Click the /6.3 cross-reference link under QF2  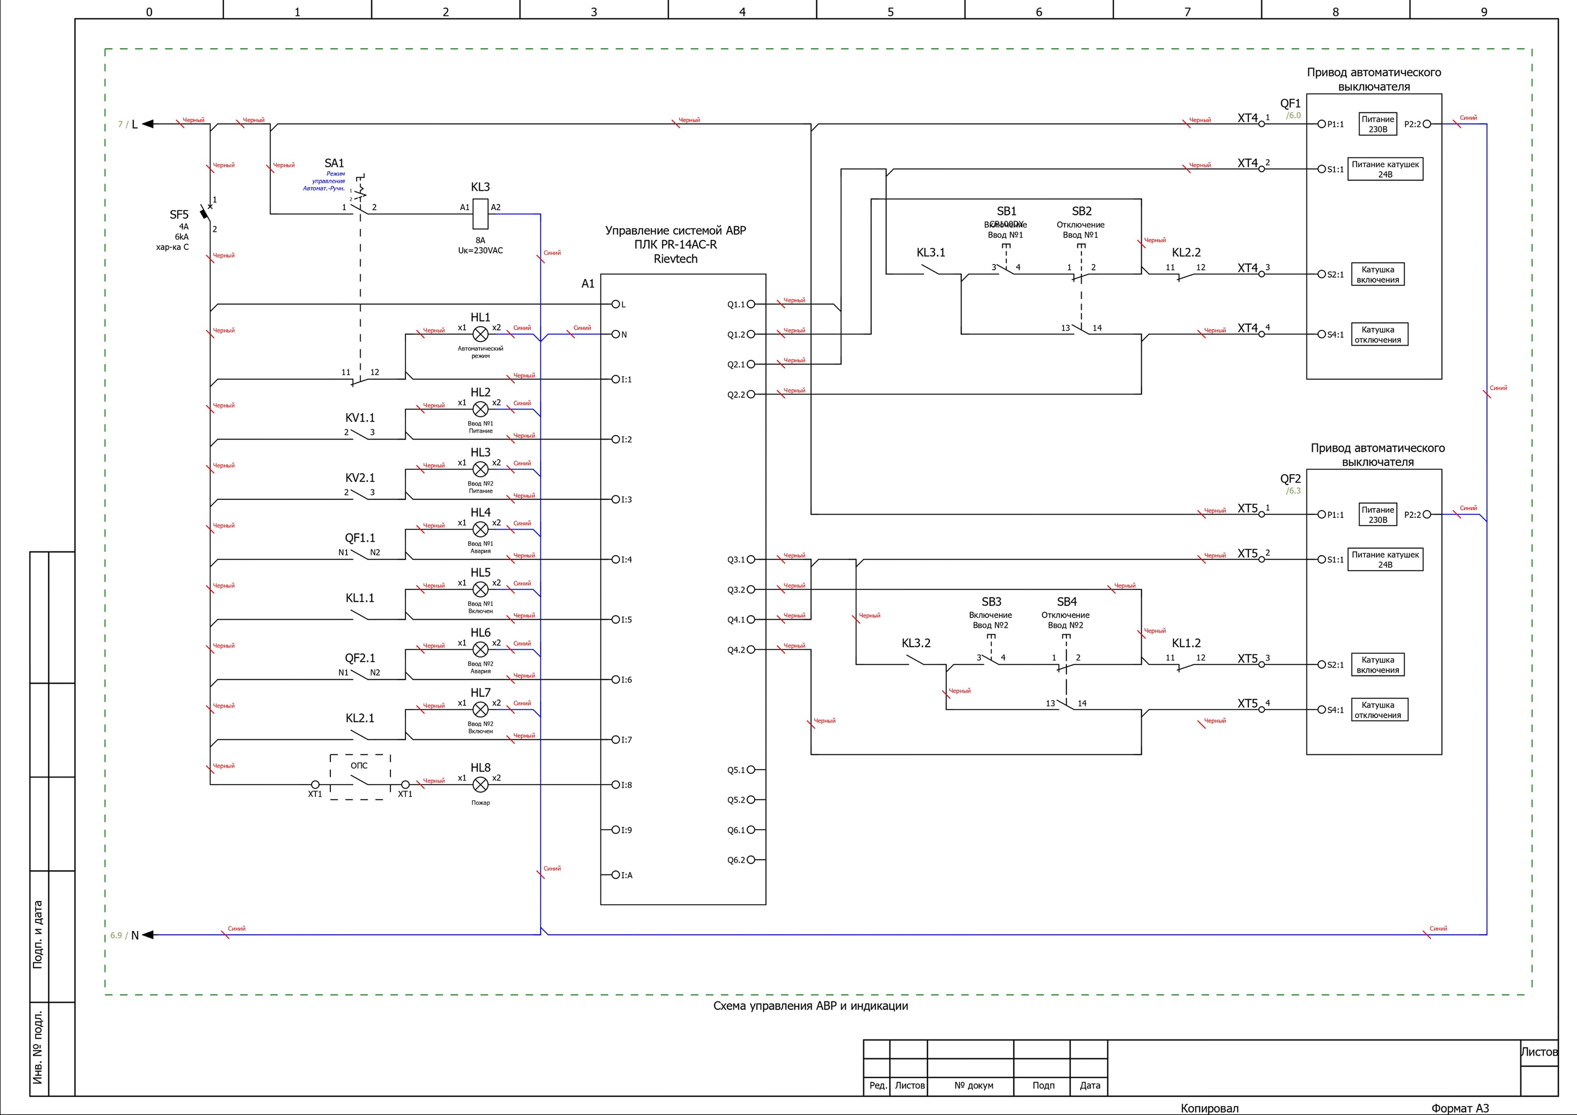(1293, 491)
